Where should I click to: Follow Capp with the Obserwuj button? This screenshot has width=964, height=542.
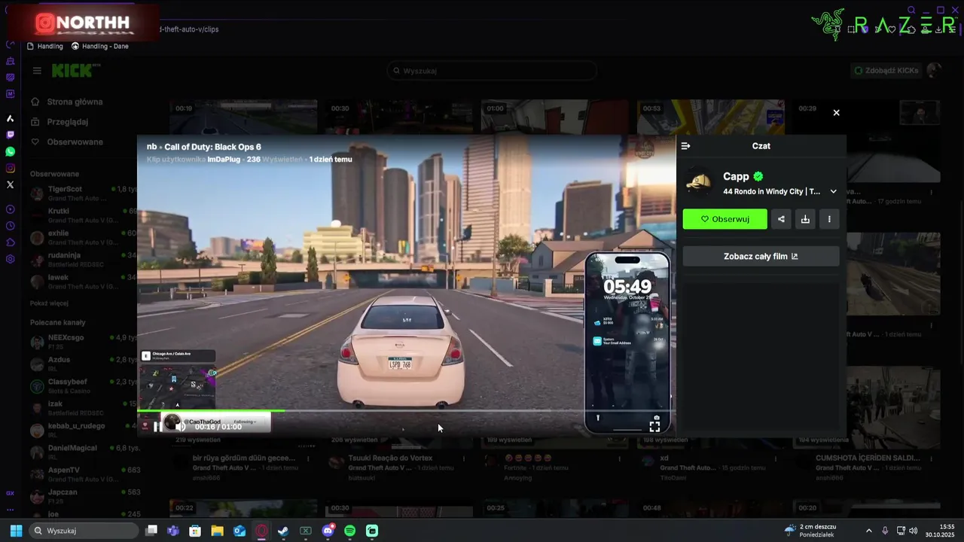(725, 219)
